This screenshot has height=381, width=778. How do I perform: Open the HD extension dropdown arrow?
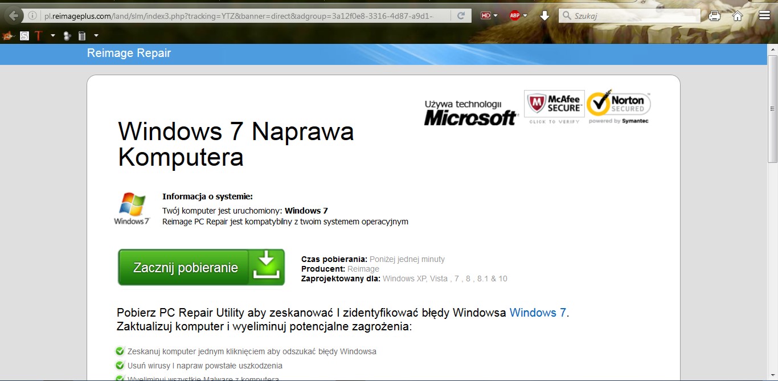point(496,15)
